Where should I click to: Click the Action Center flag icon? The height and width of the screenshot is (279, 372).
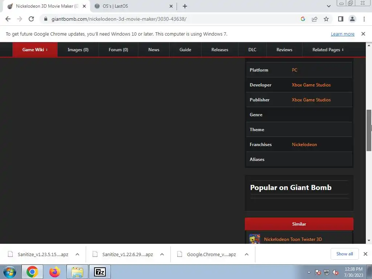pyautogui.click(x=318, y=272)
